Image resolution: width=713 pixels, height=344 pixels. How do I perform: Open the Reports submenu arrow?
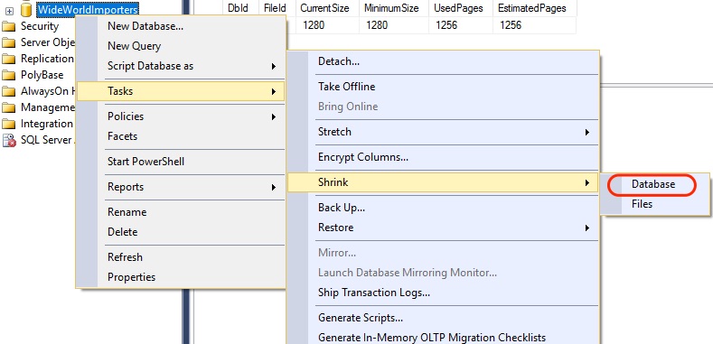coord(273,187)
